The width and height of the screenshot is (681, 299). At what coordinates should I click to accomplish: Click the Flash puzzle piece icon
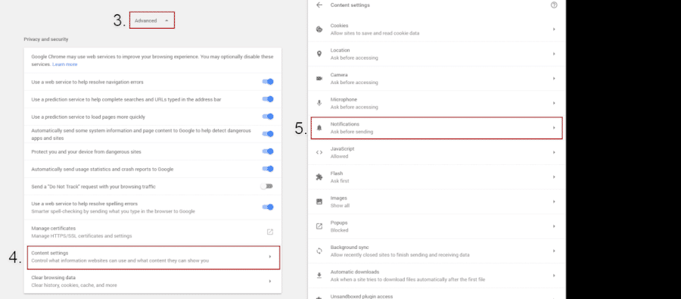[319, 177]
